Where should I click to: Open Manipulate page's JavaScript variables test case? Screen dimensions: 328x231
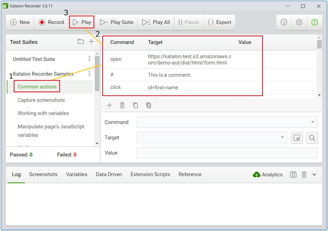tap(51, 131)
